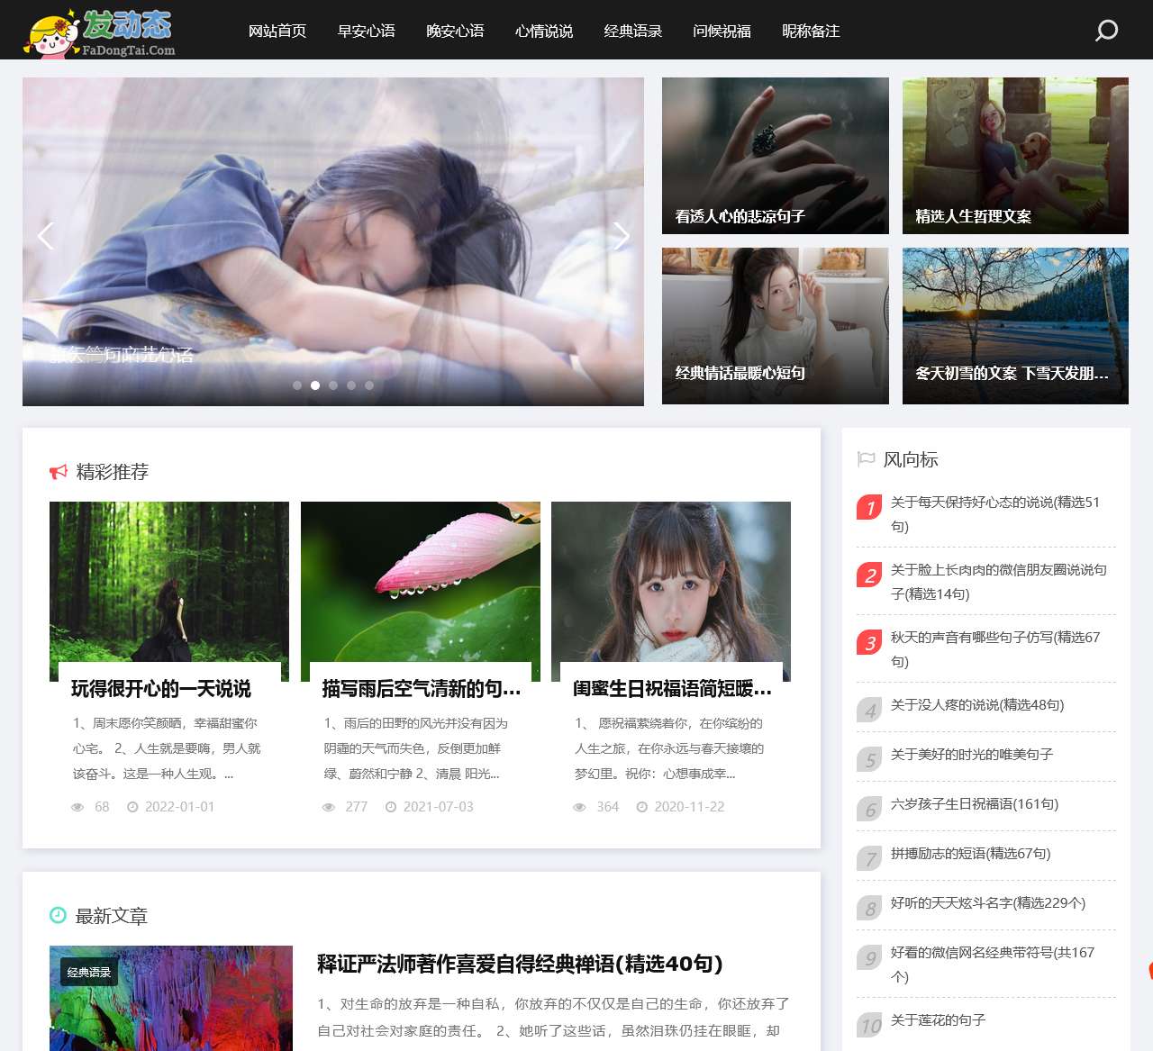Image resolution: width=1153 pixels, height=1051 pixels.
Task: Go back a slide using the left arrow
Action: (45, 236)
